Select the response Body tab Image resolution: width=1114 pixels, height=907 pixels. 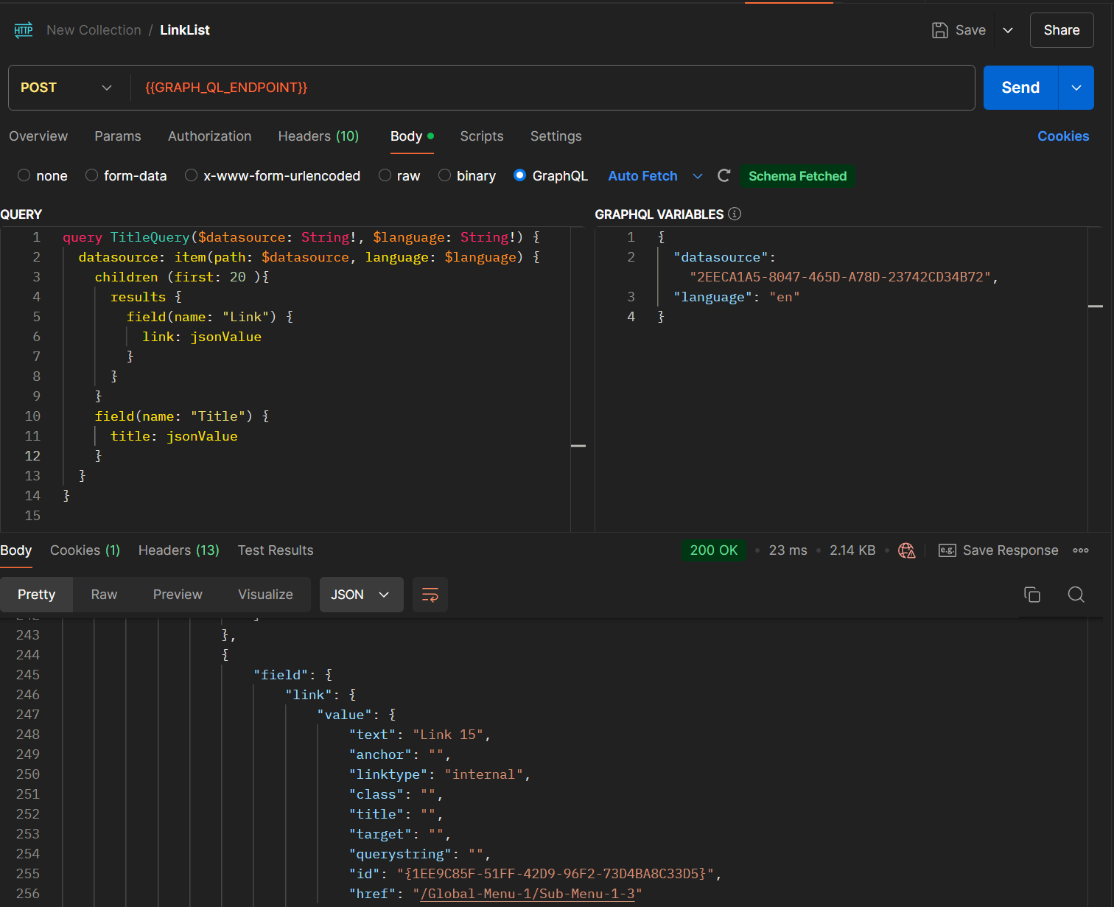(x=15, y=550)
